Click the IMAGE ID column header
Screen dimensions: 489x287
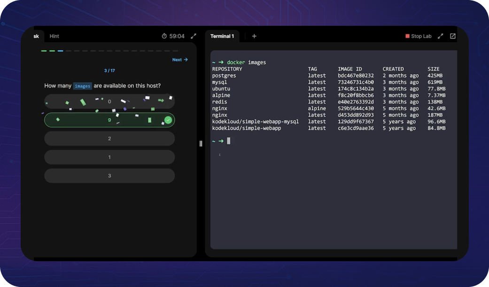[350, 69]
